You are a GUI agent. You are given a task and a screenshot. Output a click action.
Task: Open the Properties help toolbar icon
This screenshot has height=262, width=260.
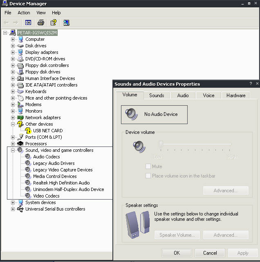click(54, 22)
